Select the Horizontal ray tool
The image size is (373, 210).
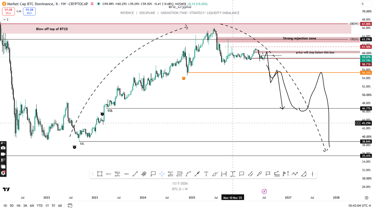[109, 174]
